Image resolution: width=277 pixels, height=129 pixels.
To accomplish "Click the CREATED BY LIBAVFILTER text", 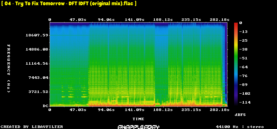I will [32, 127].
